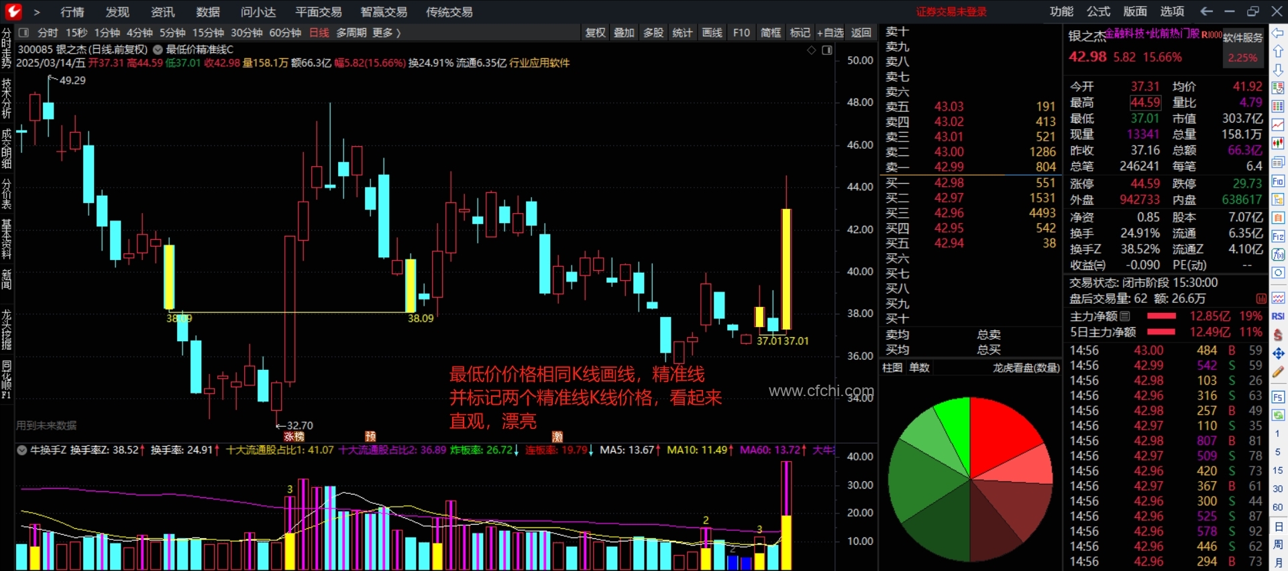Open the 功能 menu
This screenshot has height=571, width=1288.
click(1061, 11)
